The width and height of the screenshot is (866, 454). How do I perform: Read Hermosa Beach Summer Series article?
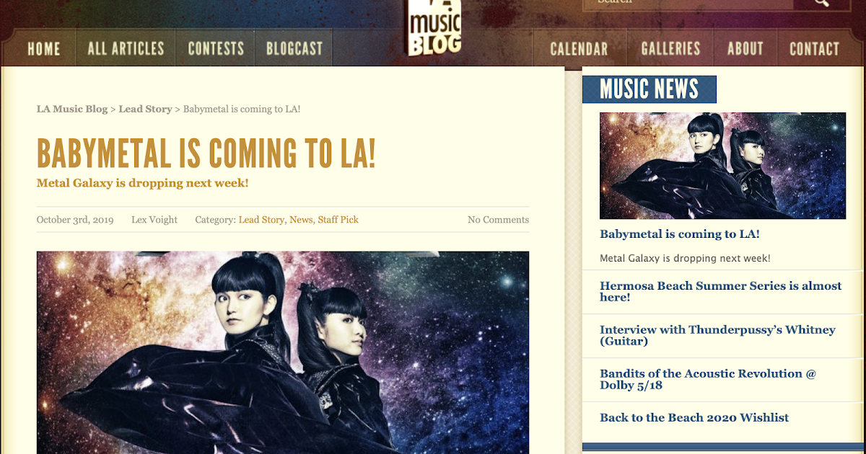720,291
